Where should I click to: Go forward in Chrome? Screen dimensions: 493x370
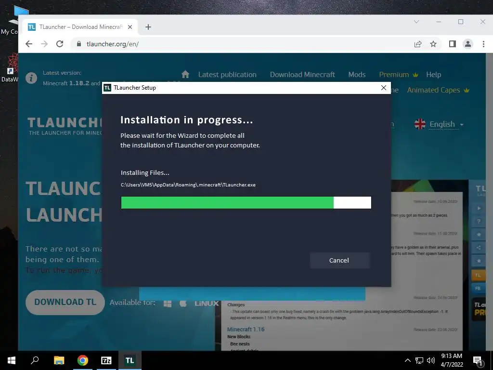click(44, 44)
